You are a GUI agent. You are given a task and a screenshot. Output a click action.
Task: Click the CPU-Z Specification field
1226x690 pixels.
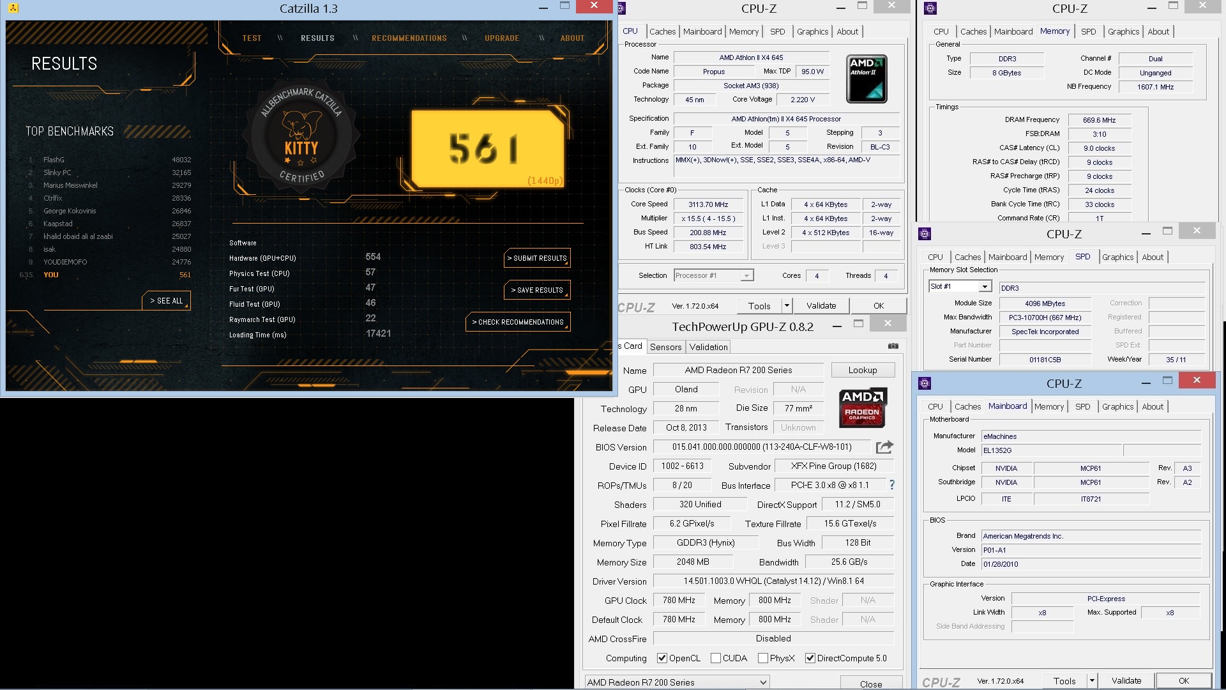click(x=786, y=119)
